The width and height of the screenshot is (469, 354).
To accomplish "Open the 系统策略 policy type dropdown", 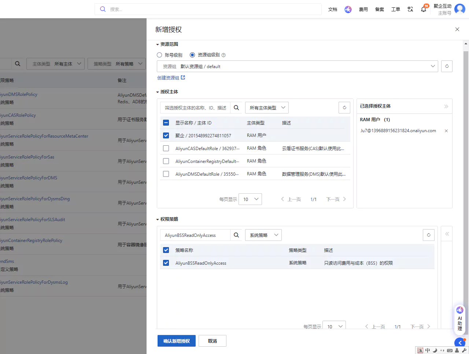I will point(263,235).
